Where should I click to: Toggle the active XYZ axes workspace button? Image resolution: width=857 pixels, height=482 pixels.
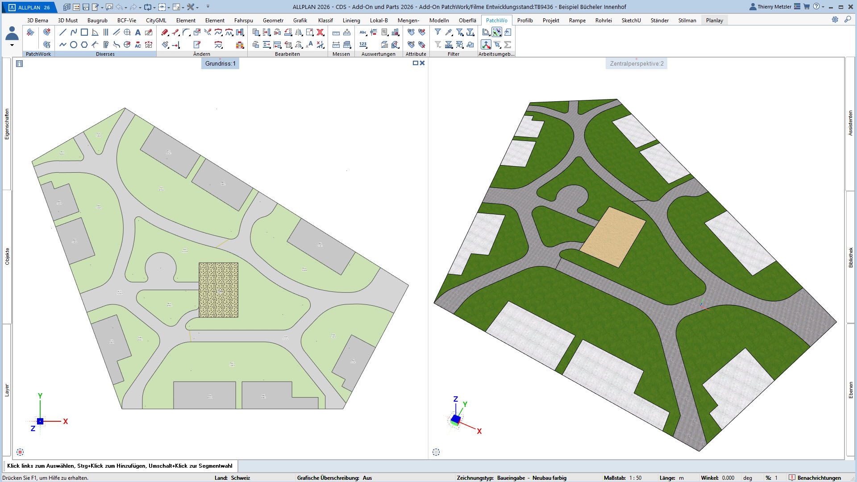click(486, 45)
